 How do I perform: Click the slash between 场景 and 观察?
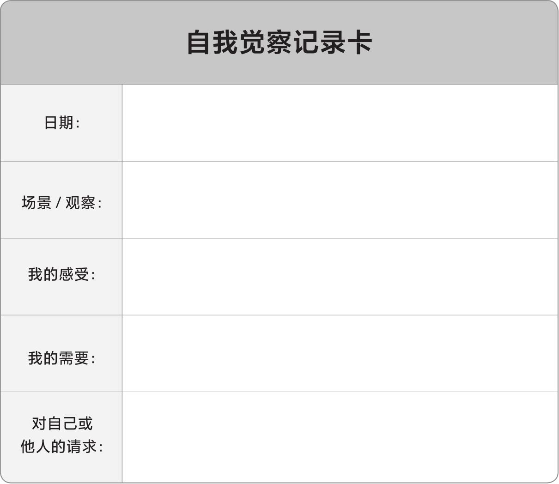coord(58,203)
